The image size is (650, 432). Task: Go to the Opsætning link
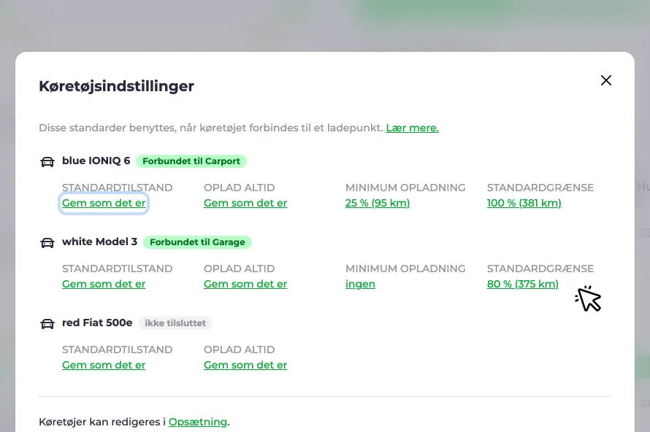(x=198, y=422)
